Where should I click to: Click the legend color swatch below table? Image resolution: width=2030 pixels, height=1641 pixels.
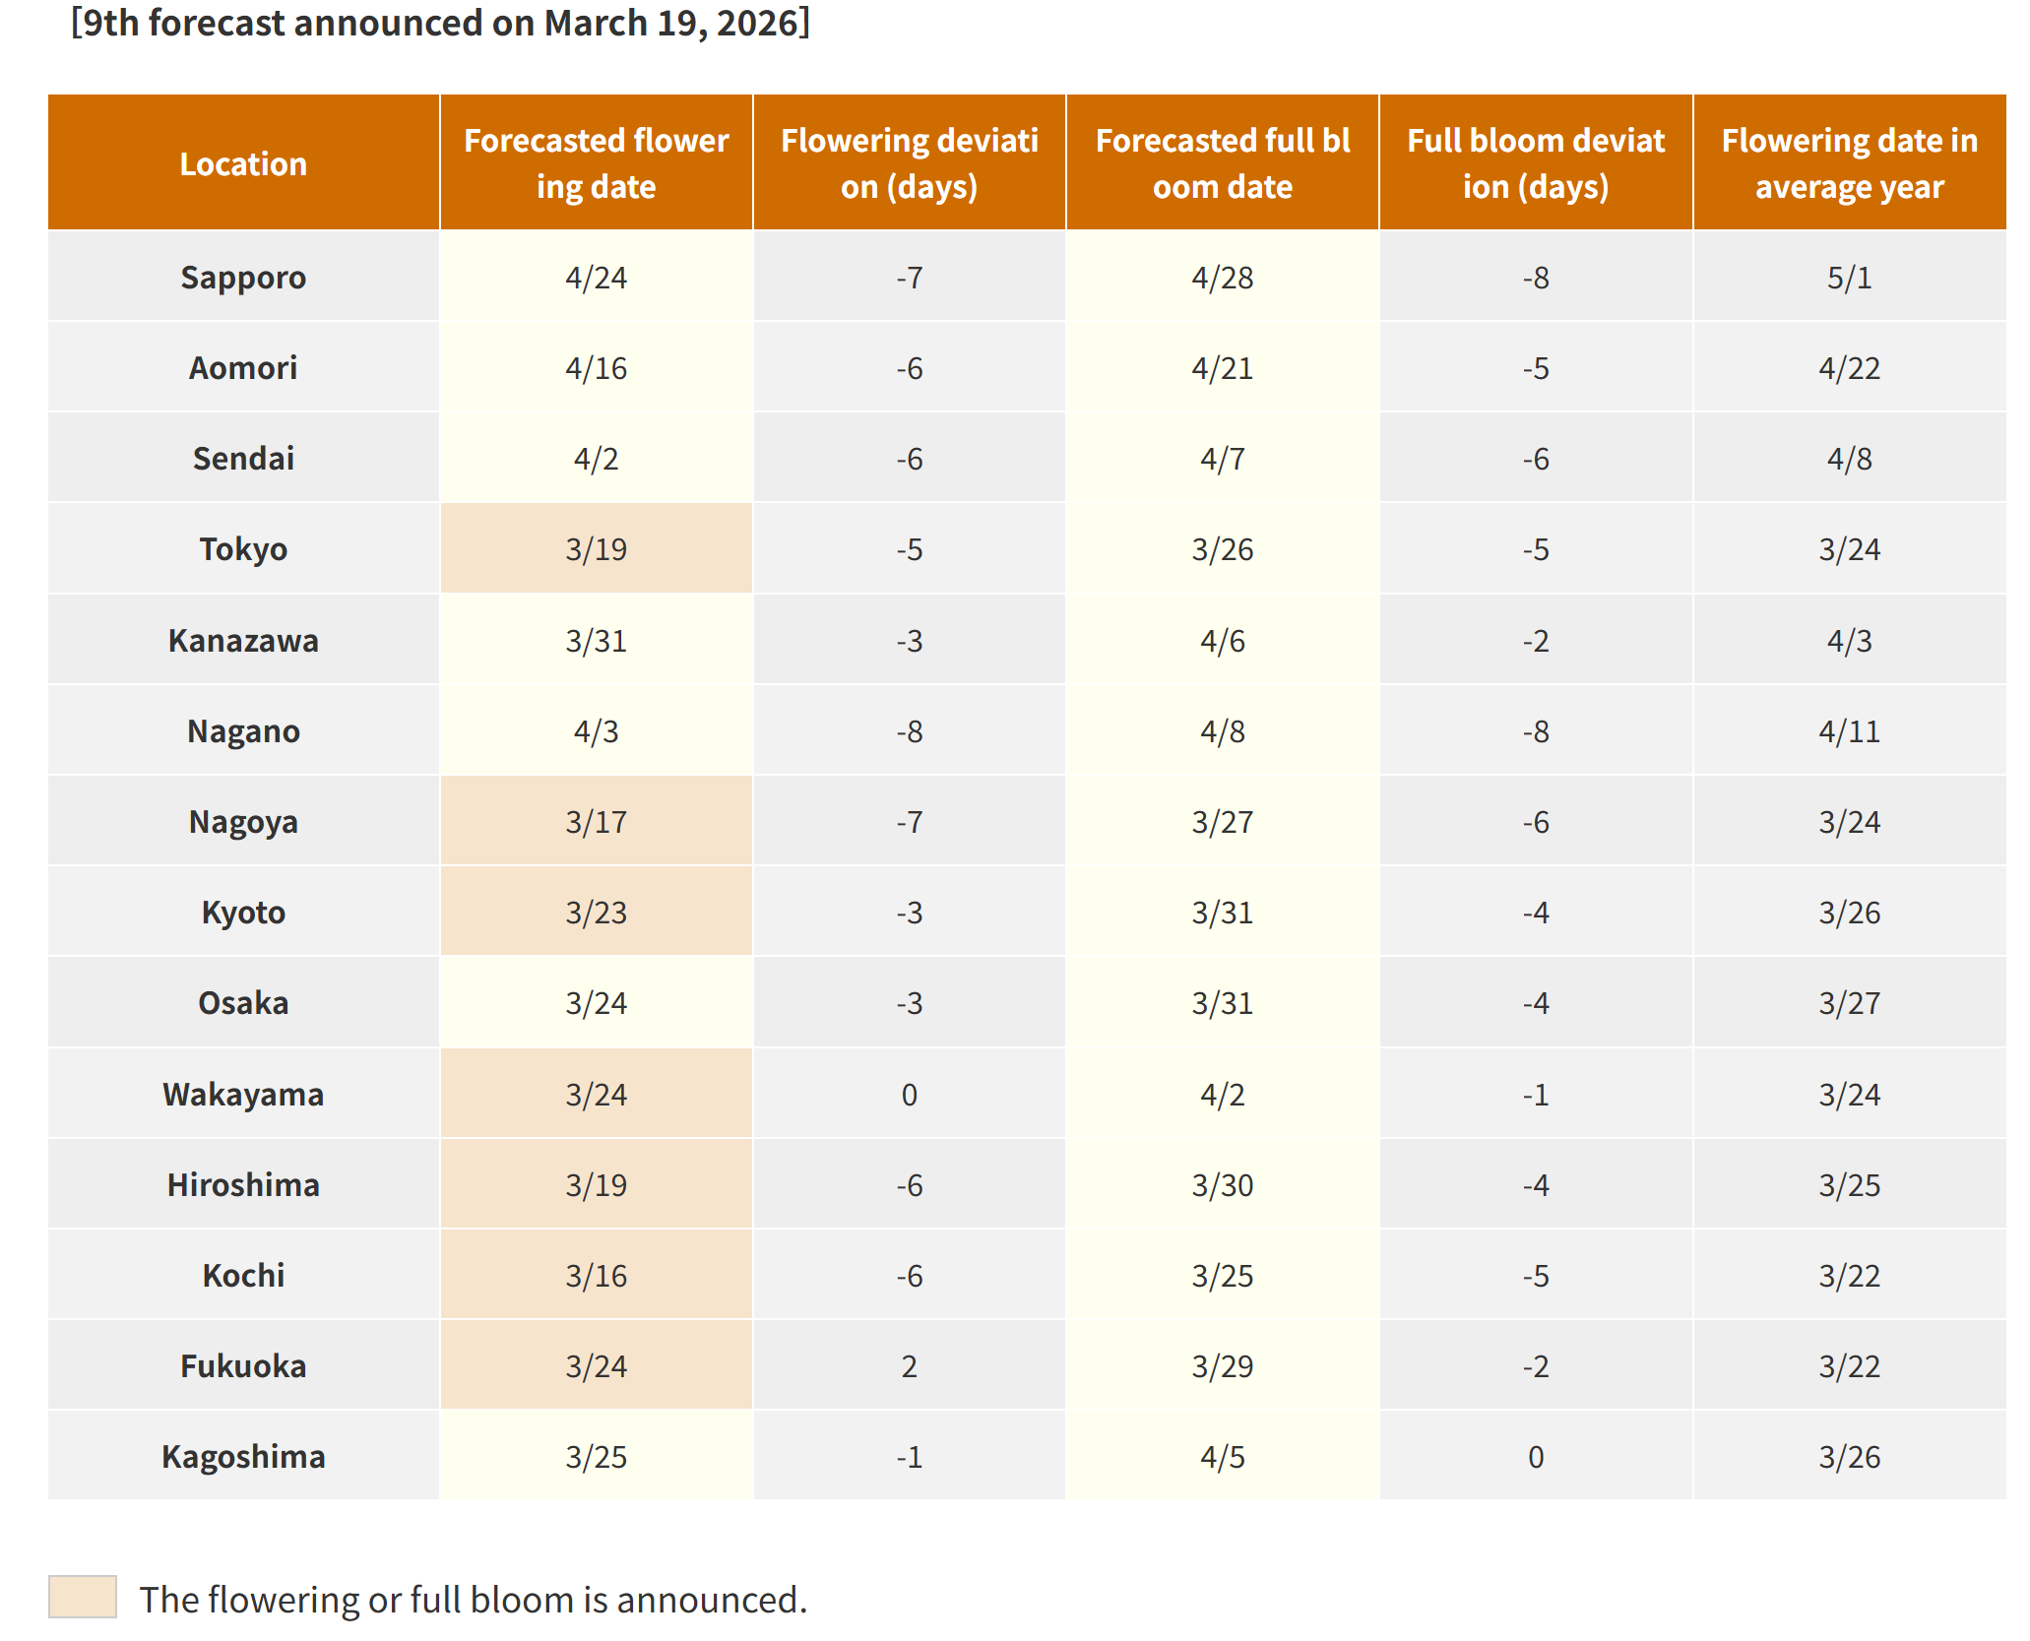pyautogui.click(x=83, y=1596)
